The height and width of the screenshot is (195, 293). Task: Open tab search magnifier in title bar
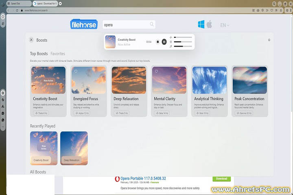(x=274, y=4)
